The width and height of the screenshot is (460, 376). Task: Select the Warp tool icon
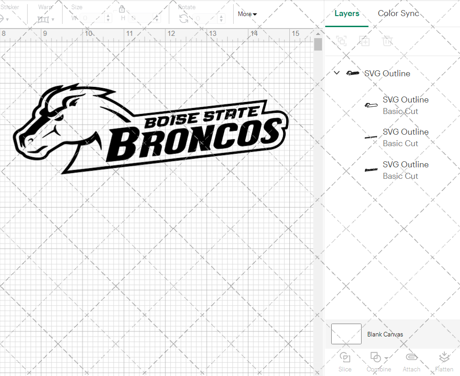[44, 19]
